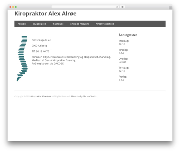The height and width of the screenshot is (152, 180).
Task: Click the Copyright © 2026 text
Action: [22, 96]
